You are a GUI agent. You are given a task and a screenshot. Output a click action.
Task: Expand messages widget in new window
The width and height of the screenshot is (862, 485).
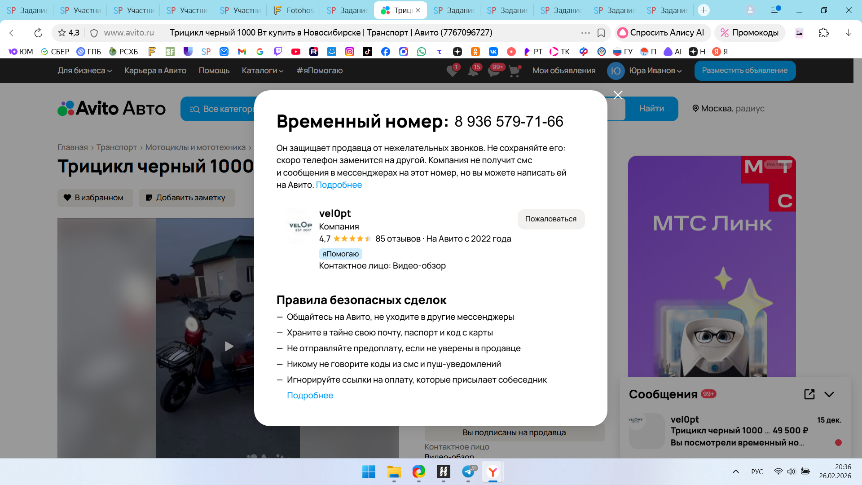pos(809,394)
